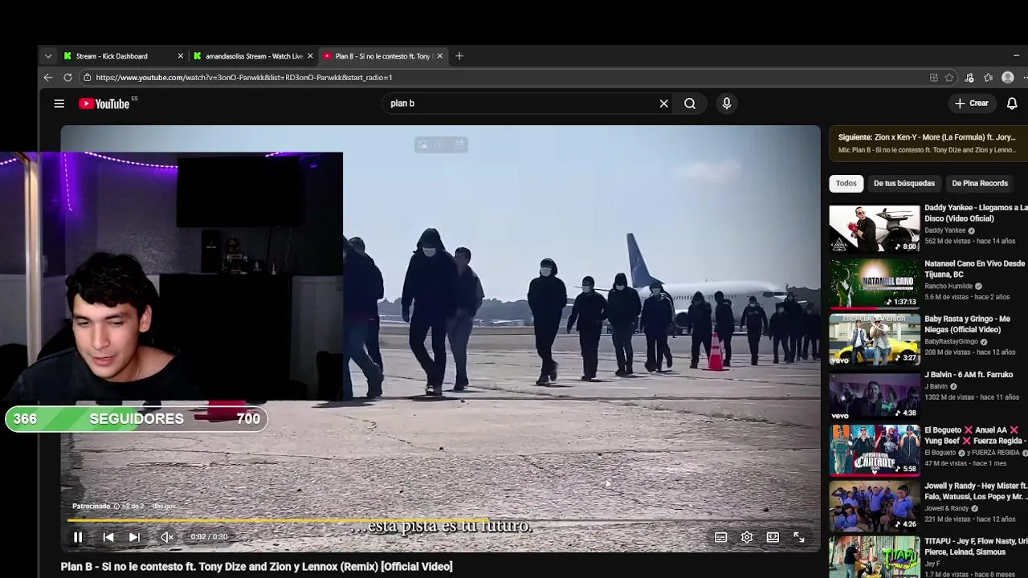This screenshot has width=1028, height=578.
Task: Open J Balvin '6 AM' thumbnail
Action: [875, 395]
